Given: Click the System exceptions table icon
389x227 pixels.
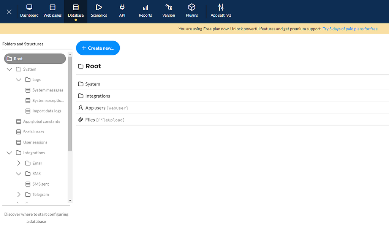Looking at the screenshot, I should click(x=28, y=100).
